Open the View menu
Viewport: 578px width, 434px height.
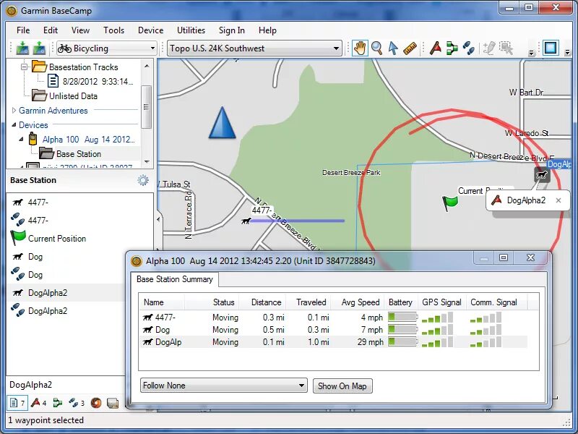click(80, 30)
